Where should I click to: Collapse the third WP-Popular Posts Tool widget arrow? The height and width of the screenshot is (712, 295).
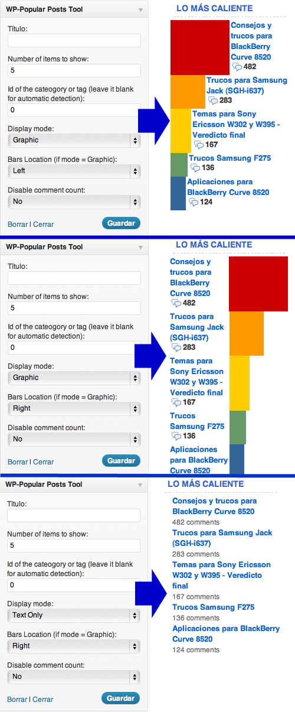140,485
